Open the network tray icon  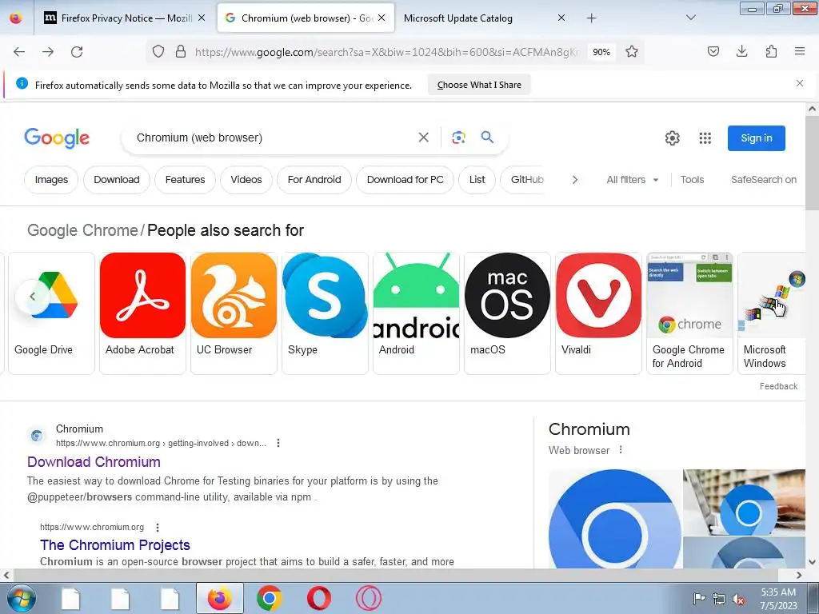pos(719,599)
